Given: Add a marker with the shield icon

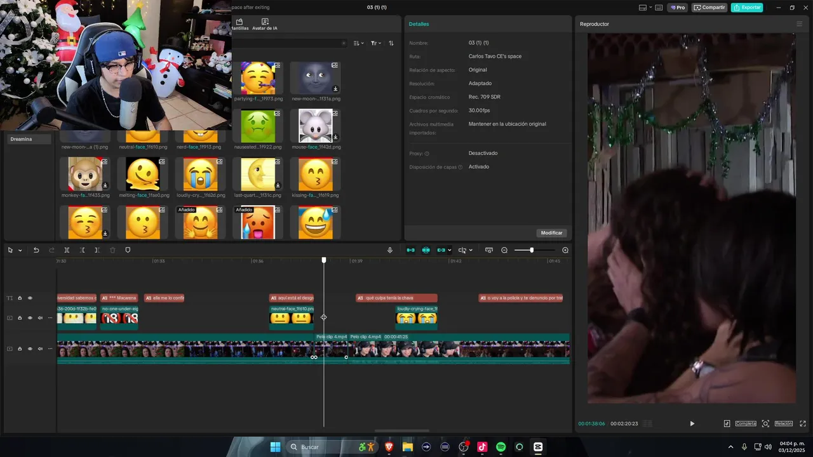Looking at the screenshot, I should (128, 250).
